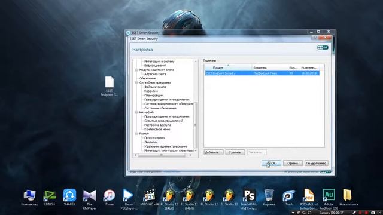This screenshot has width=383, height=215.
Task: Open the Корзина recycle bin icon
Action: [269, 198]
